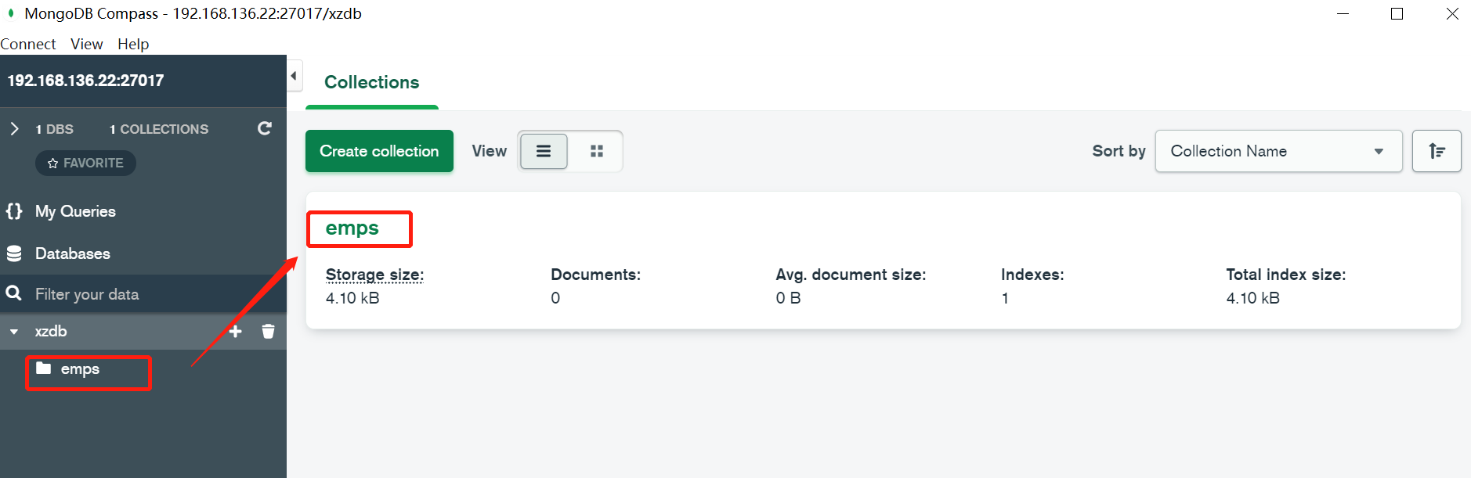Click the Filter your data search field
1471x478 pixels.
pyautogui.click(x=143, y=294)
